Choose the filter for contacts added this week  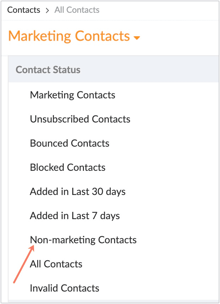(x=75, y=216)
